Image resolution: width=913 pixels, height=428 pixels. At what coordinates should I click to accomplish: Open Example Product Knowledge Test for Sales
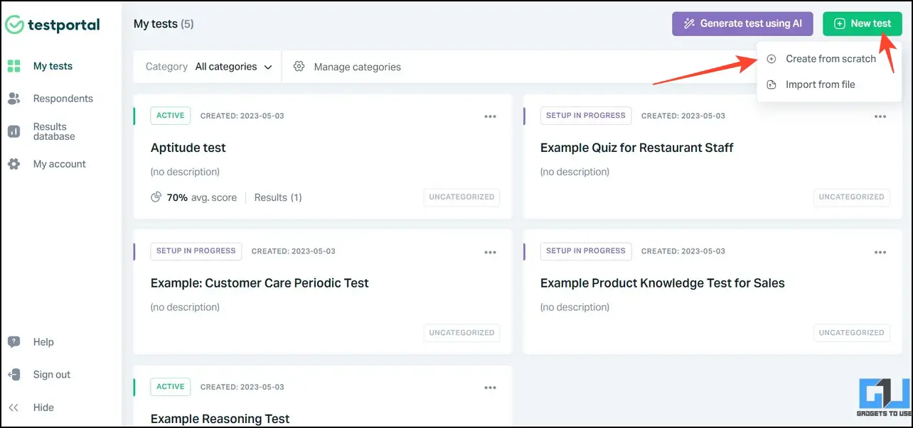pyautogui.click(x=663, y=283)
